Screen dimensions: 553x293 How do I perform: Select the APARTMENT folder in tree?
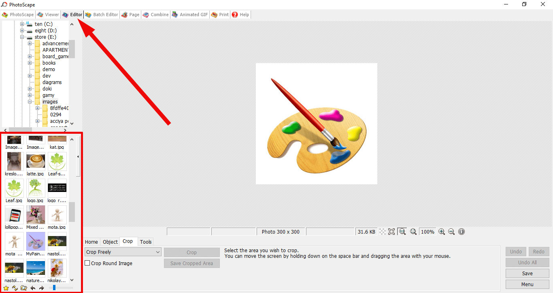[55, 50]
